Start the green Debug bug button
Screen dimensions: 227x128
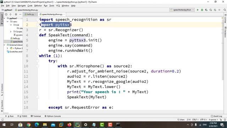(x=202, y=10)
